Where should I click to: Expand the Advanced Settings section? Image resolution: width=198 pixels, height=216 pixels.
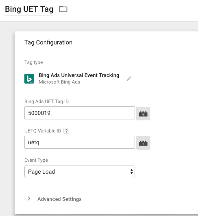point(54,199)
